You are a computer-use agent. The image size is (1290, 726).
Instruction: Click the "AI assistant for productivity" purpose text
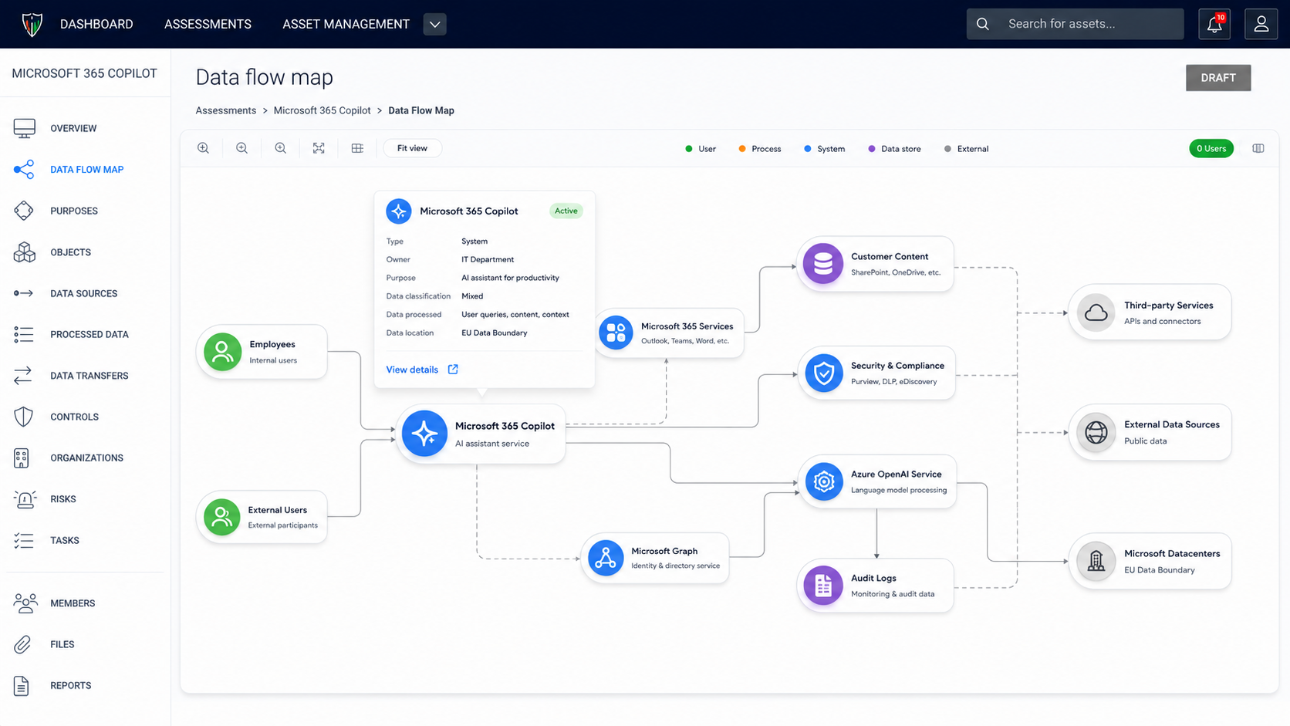[510, 278]
